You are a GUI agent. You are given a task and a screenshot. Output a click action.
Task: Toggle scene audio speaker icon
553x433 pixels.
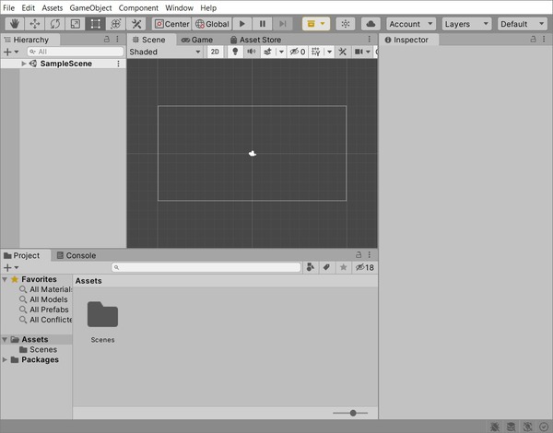coord(251,52)
